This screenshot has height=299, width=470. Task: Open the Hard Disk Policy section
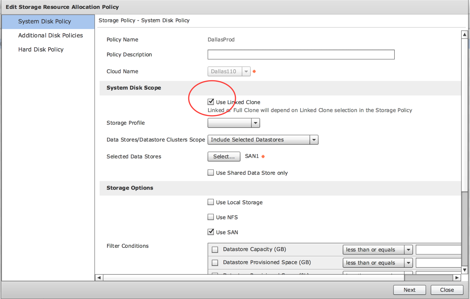click(41, 50)
